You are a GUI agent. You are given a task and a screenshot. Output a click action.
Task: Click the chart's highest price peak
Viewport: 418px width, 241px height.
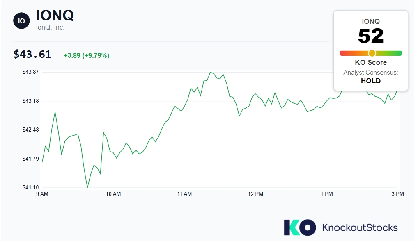point(210,72)
